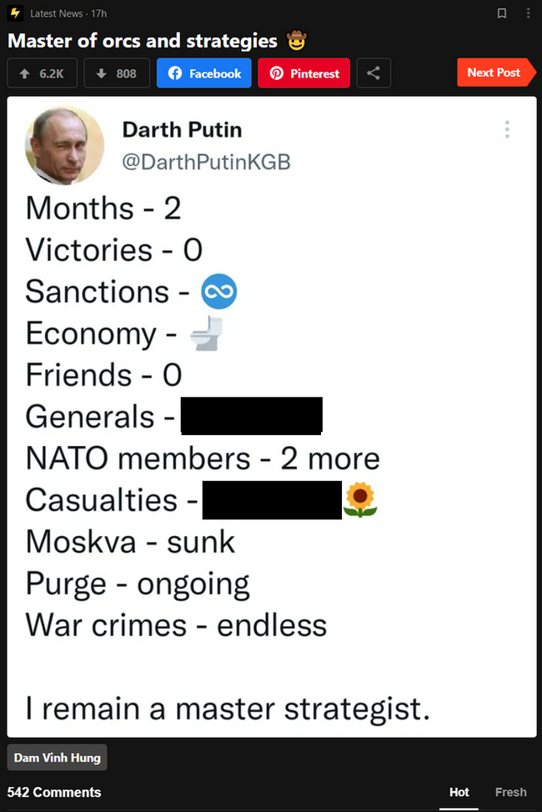Switch to the Hot comments tab
Image resolution: width=542 pixels, height=812 pixels.
[459, 792]
